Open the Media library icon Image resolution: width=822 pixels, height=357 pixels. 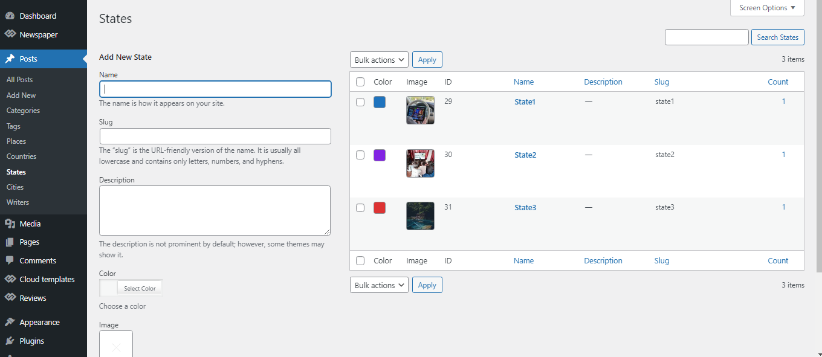coord(10,224)
